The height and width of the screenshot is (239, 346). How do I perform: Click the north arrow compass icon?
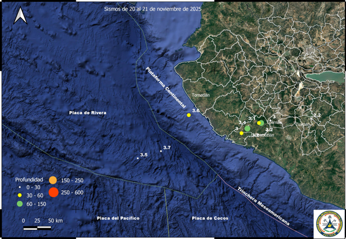[20, 16]
